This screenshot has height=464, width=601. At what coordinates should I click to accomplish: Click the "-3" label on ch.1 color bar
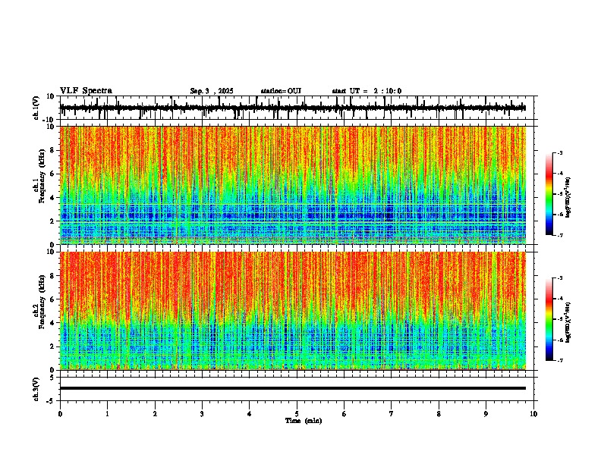tap(559, 153)
